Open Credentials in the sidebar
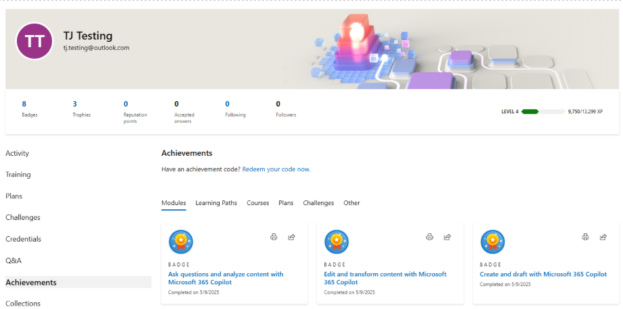This screenshot has height=309, width=623. [x=24, y=239]
